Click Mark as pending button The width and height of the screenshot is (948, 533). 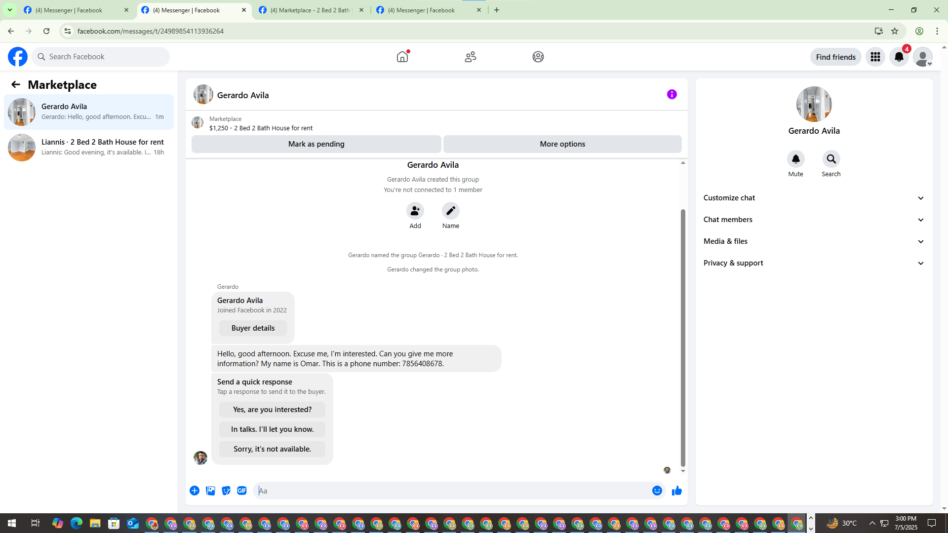click(316, 144)
